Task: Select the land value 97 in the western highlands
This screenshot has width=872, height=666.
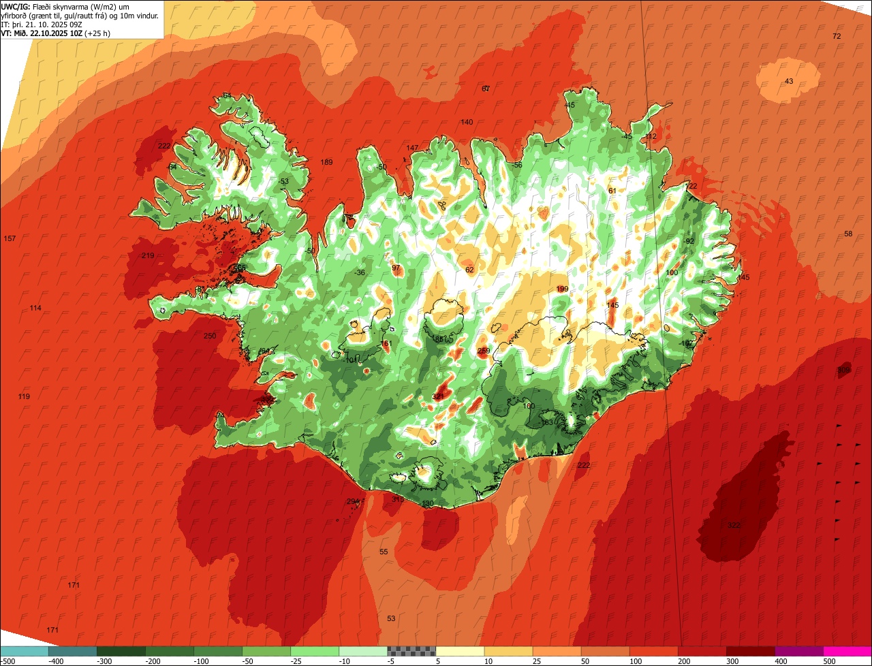Action: pos(396,268)
